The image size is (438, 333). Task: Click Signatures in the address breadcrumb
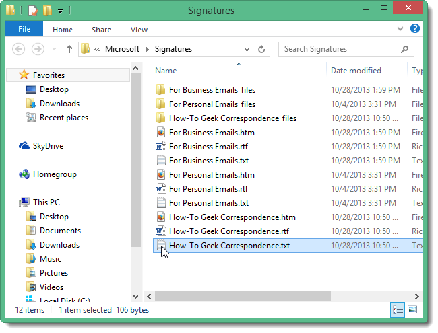(173, 49)
